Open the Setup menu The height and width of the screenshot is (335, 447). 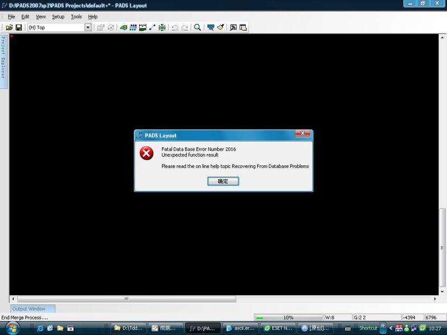click(x=58, y=17)
